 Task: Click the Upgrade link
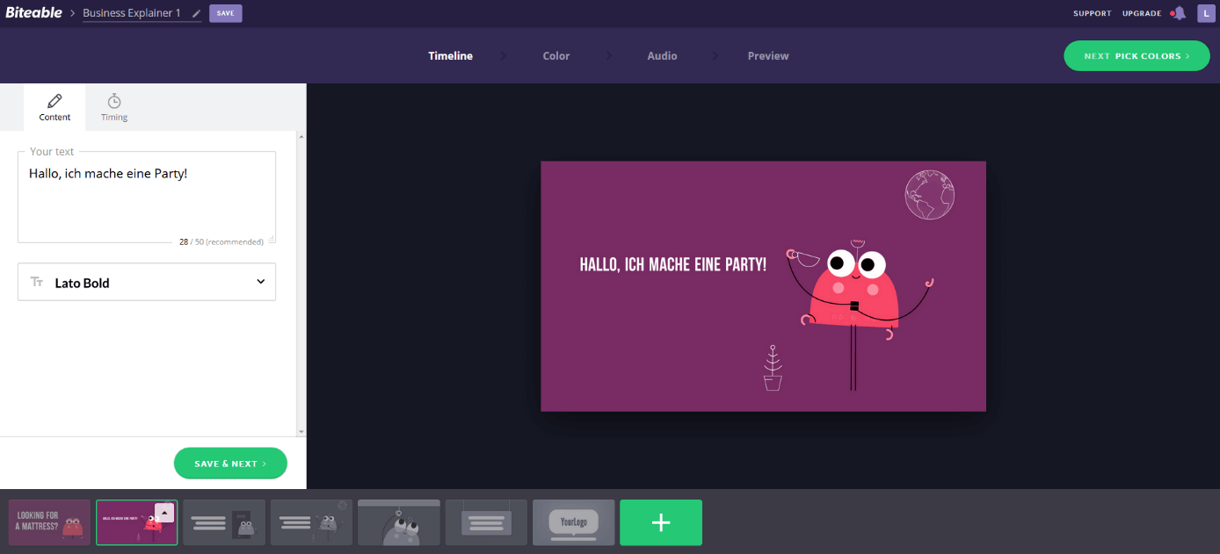[x=1141, y=14]
